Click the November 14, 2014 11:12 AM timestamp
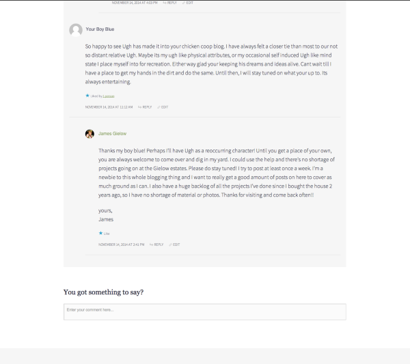This screenshot has width=410, height=364. pyautogui.click(x=109, y=107)
